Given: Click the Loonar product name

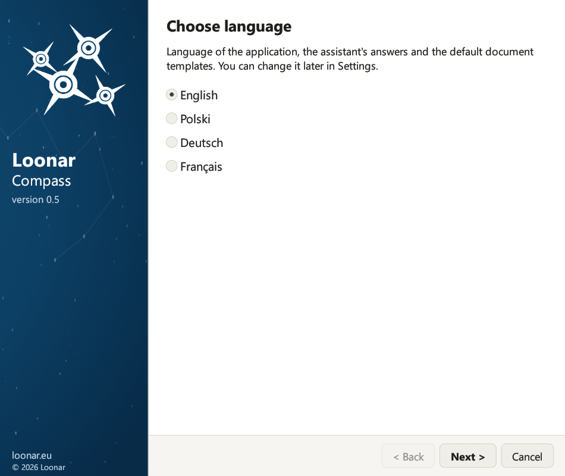Looking at the screenshot, I should [43, 160].
